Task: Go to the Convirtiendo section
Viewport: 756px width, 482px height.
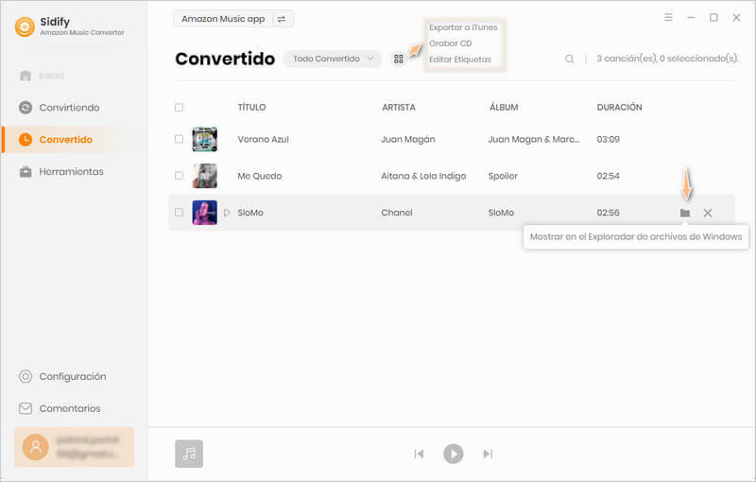Action: point(60,108)
